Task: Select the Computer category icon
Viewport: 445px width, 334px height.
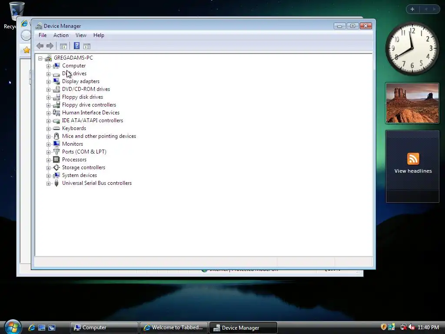Action: [x=56, y=66]
